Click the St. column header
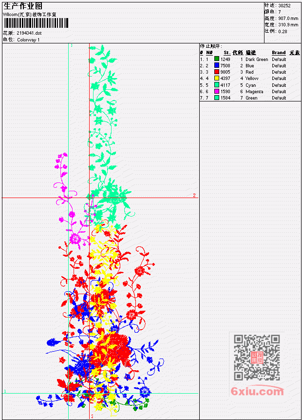302x420 pixels. [227, 53]
